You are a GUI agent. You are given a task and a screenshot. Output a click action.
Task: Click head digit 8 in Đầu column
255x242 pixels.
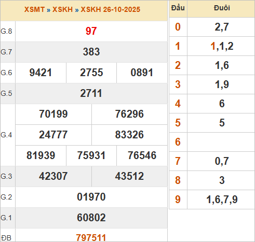tap(178, 180)
